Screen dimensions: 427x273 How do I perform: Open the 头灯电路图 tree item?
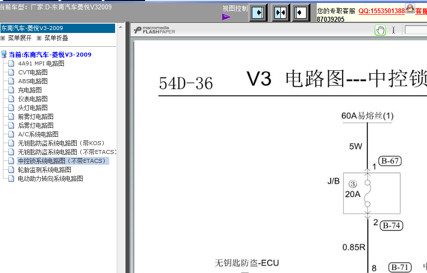32,108
